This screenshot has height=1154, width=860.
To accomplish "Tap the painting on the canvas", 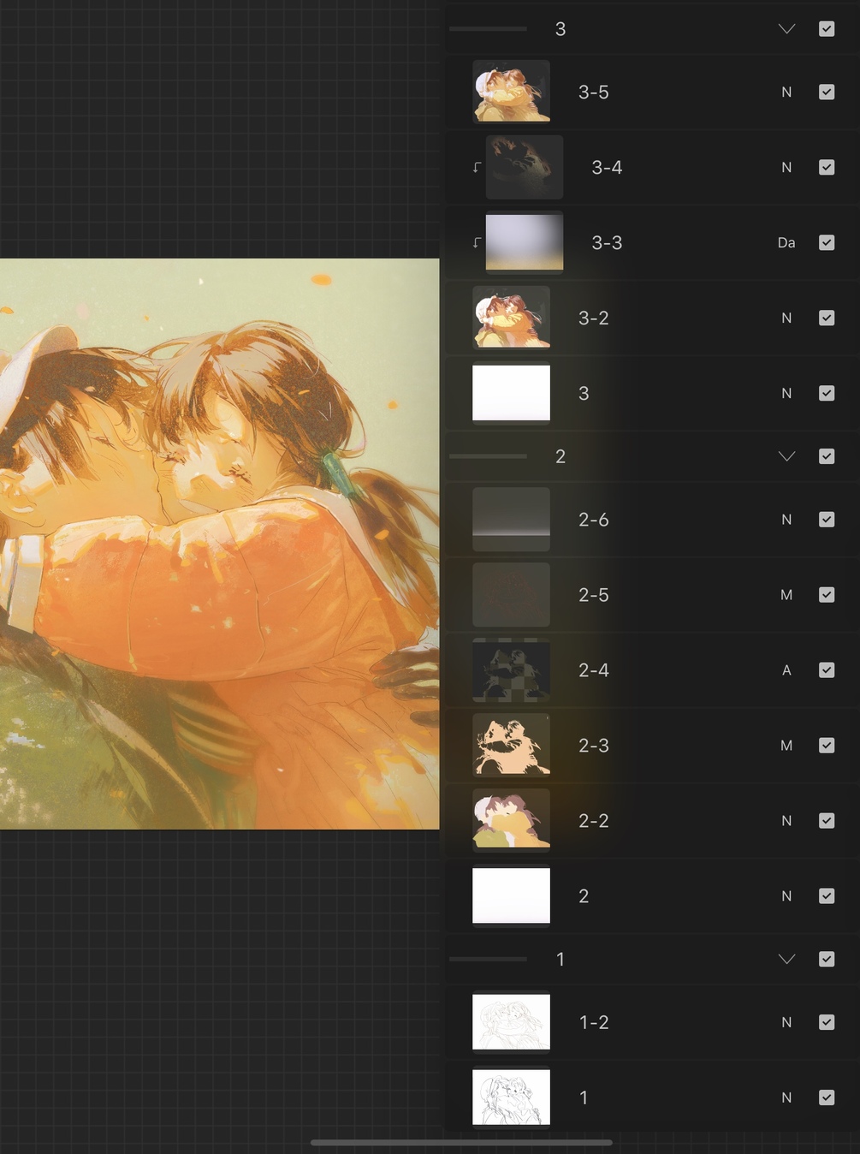I will point(219,544).
